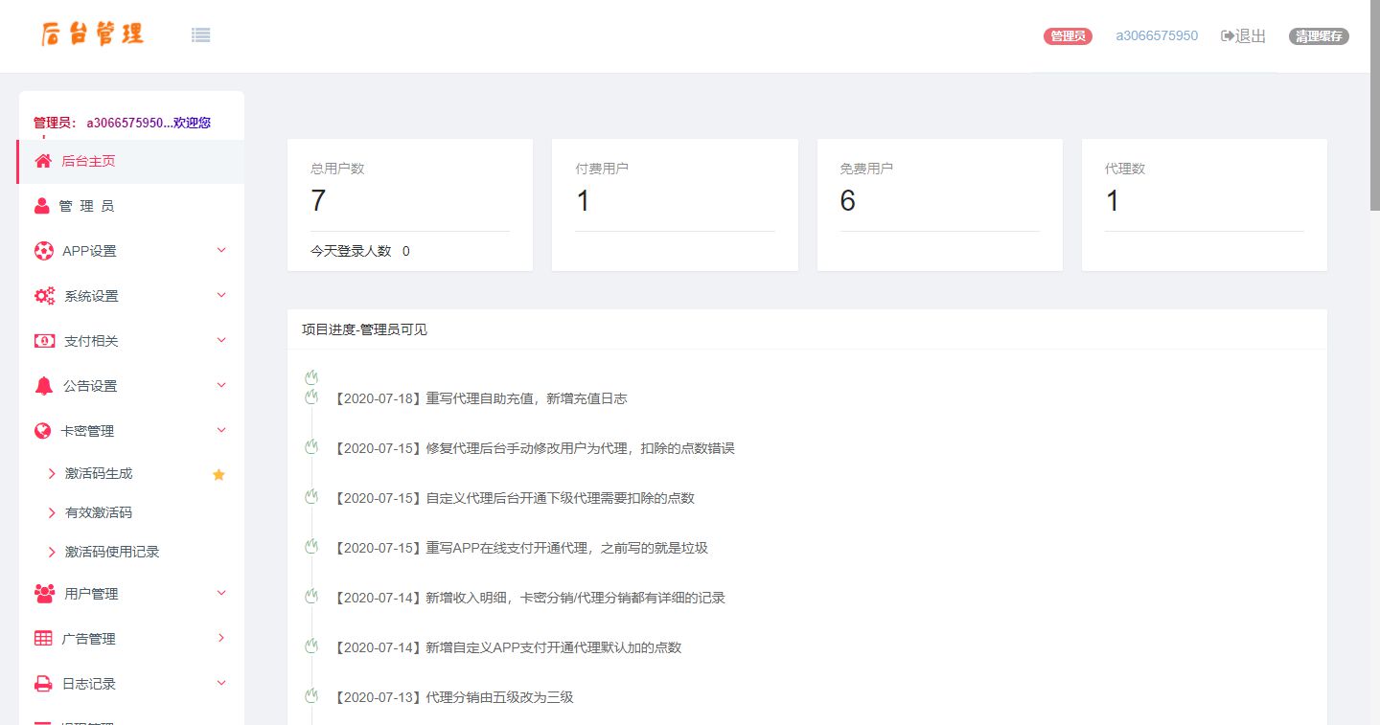Click the table icon beside 广告管理

44,638
